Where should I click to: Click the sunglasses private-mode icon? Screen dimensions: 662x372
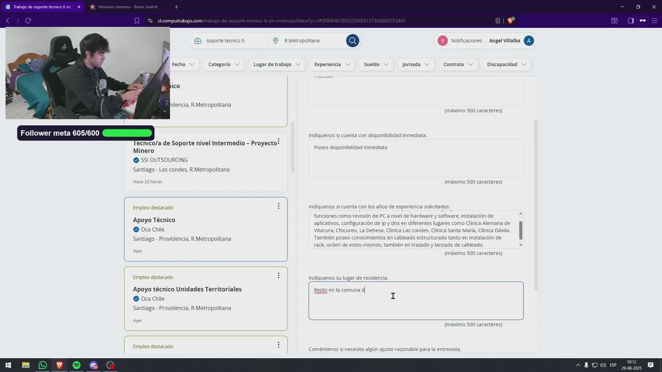pos(643,21)
